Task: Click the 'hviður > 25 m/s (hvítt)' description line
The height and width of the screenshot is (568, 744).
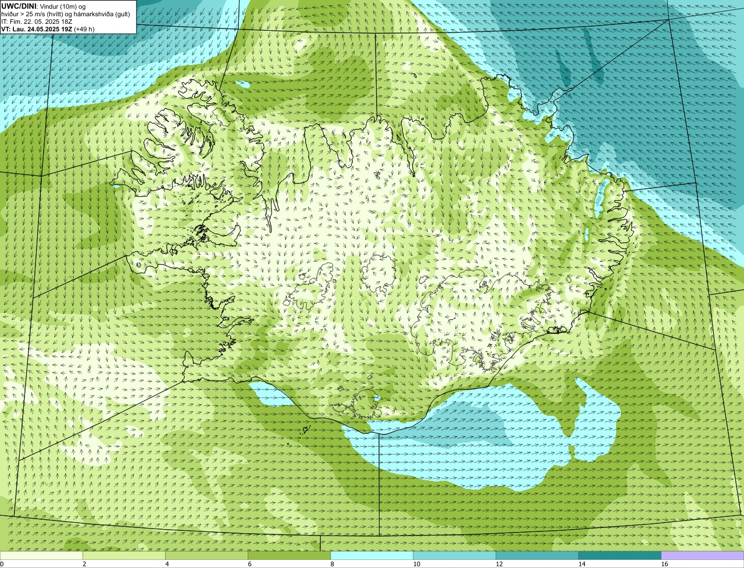Action: pos(66,14)
